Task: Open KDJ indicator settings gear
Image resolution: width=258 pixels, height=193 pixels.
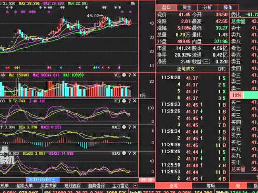Action: click(x=124, y=101)
